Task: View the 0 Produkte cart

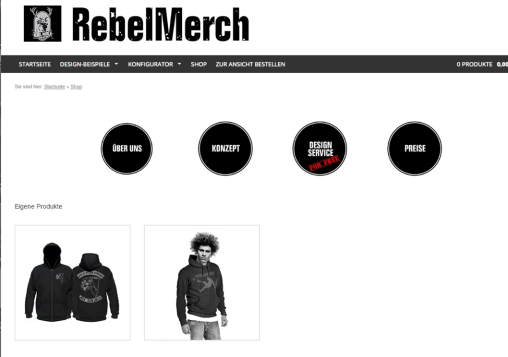Action: pos(474,64)
